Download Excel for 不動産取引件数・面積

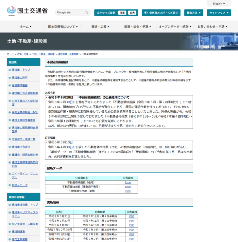(x=128, y=191)
